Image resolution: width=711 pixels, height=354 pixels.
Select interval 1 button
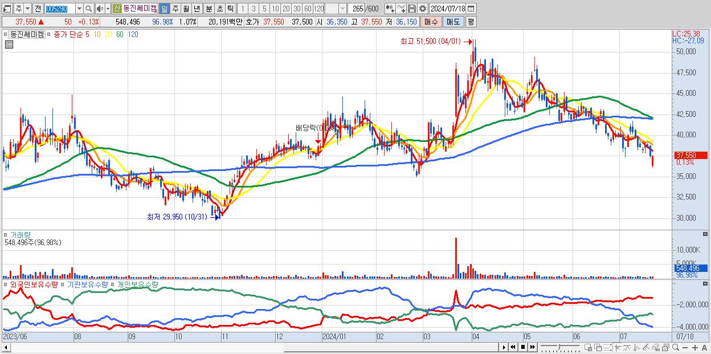pyautogui.click(x=243, y=9)
